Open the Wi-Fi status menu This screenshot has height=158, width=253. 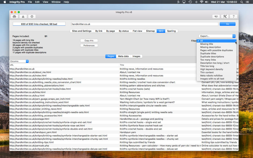[201, 2]
